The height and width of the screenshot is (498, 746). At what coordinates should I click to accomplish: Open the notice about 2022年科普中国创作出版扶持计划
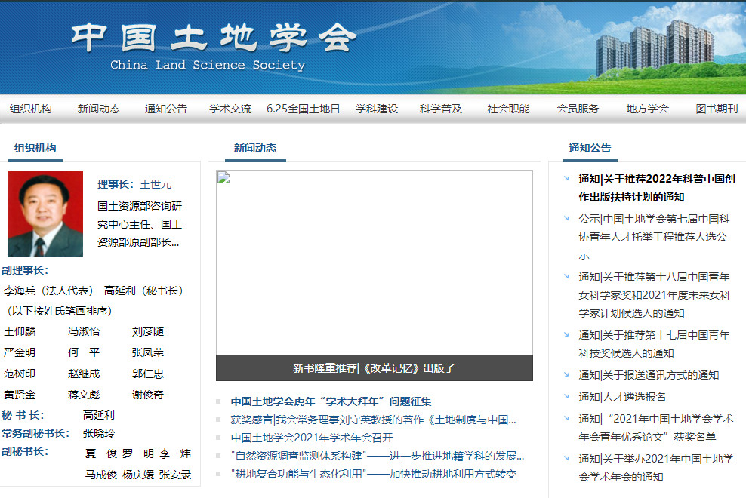click(x=657, y=188)
